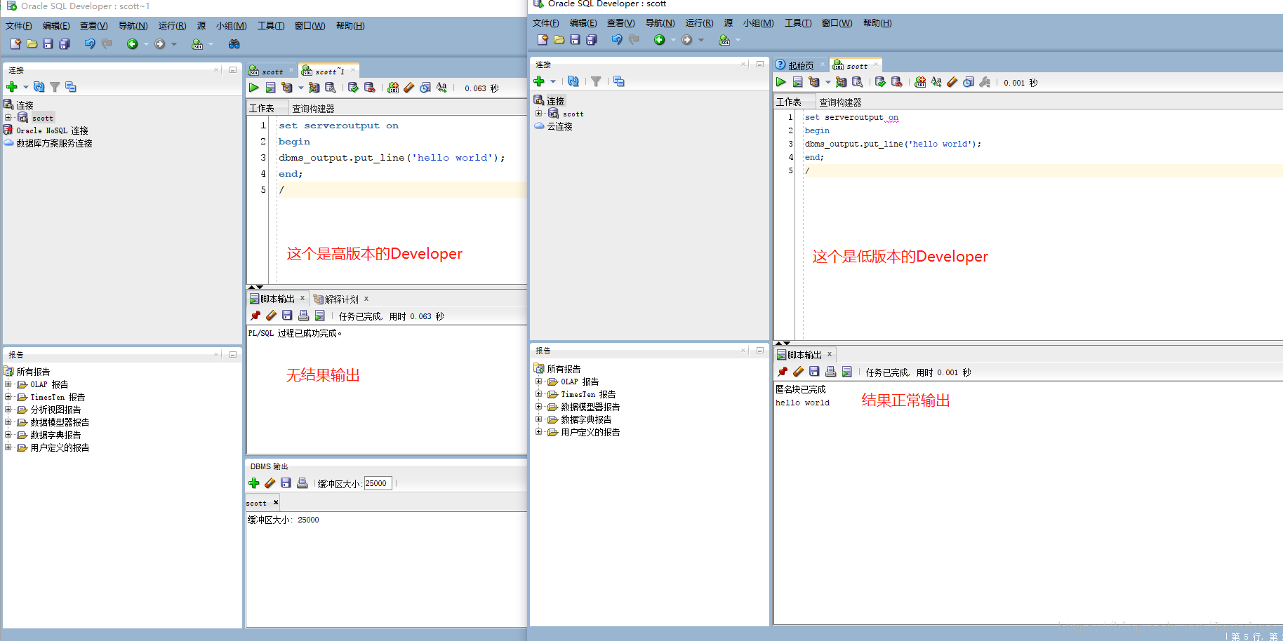This screenshot has height=641, width=1283.
Task: Open new connection dropdown arrow in left window
Action: click(x=26, y=88)
